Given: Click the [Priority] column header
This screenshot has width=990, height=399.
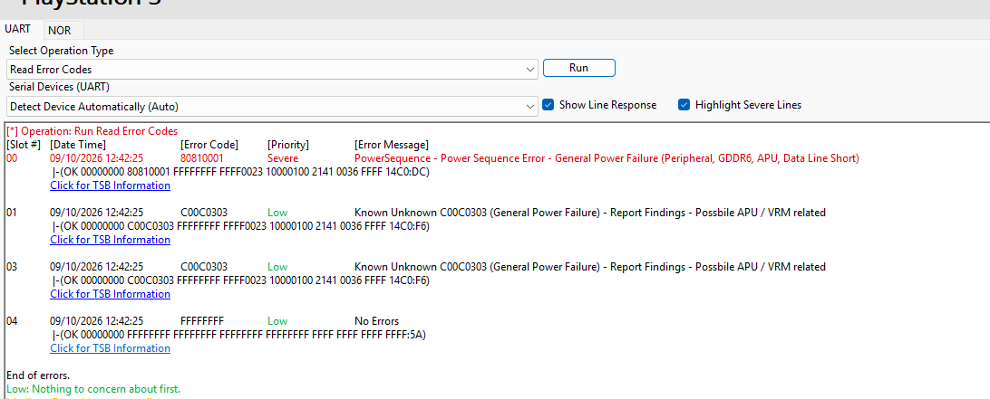Looking at the screenshot, I should pos(288,145).
